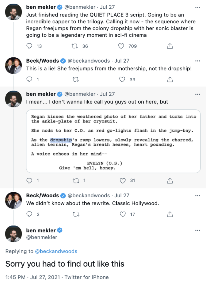
Task: Click the like icon on the script screenshot tweet
Action: point(122,181)
